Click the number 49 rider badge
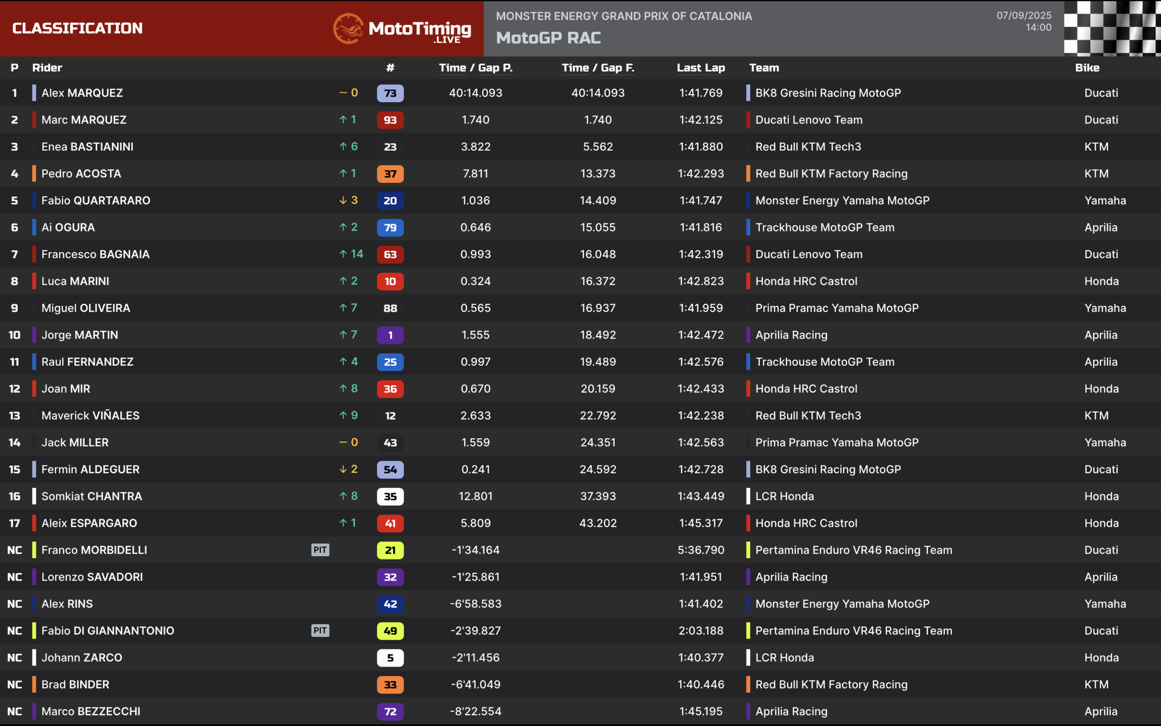This screenshot has height=726, width=1161. point(390,631)
